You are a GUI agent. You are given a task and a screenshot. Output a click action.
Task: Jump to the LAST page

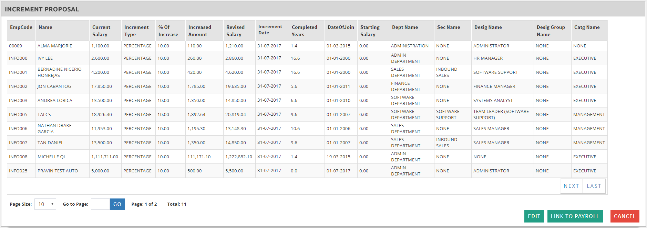click(594, 186)
